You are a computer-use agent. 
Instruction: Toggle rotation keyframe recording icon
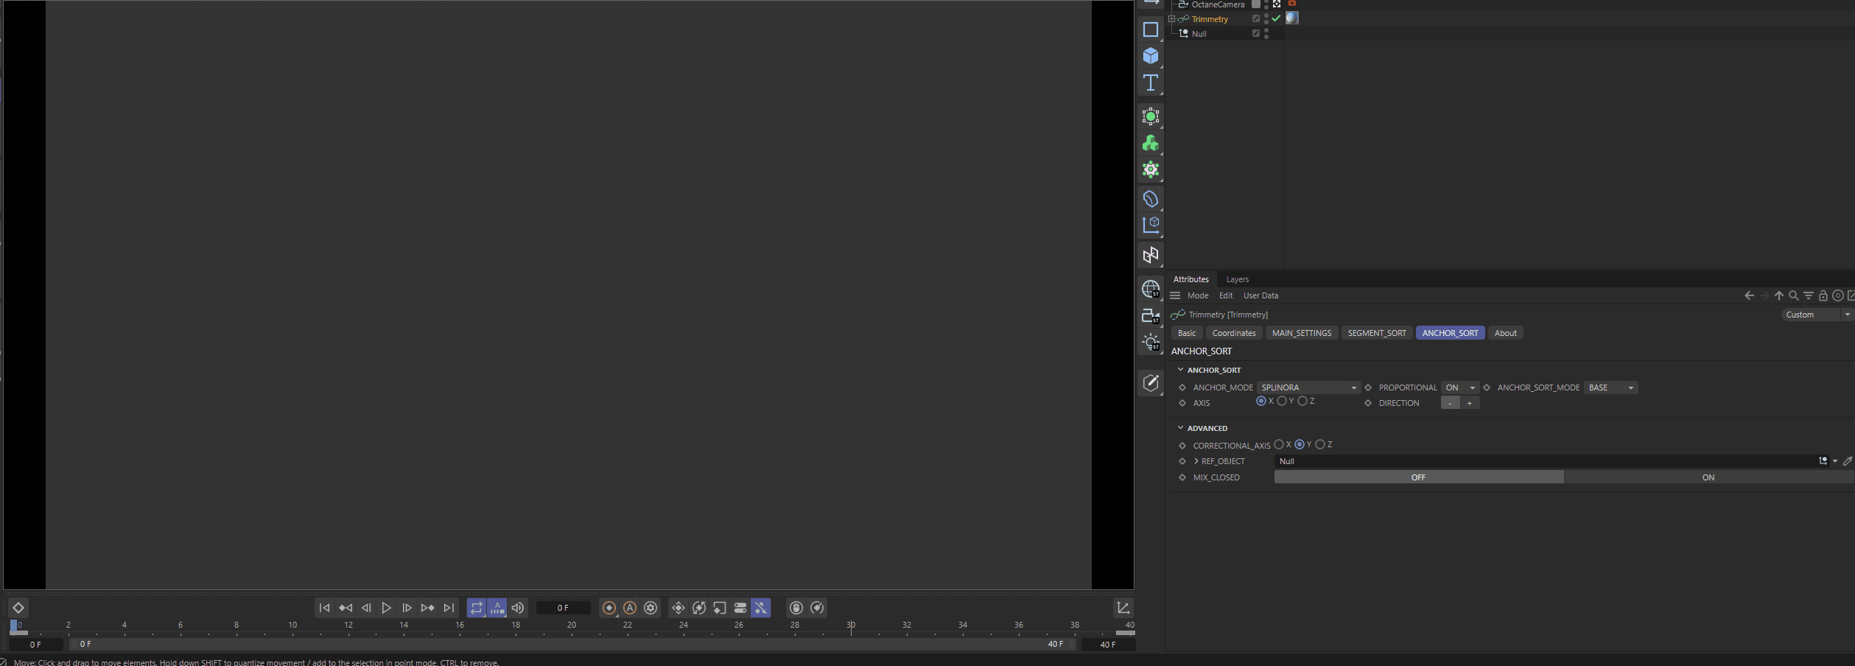click(699, 608)
